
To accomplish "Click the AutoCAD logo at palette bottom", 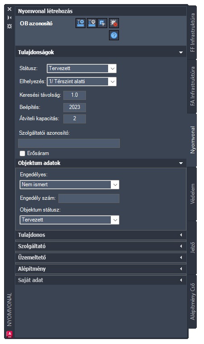I will coord(9,334).
